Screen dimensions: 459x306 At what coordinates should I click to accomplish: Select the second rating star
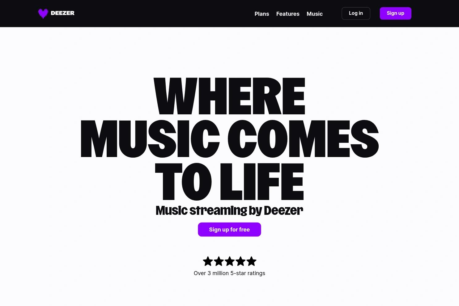coord(219,261)
